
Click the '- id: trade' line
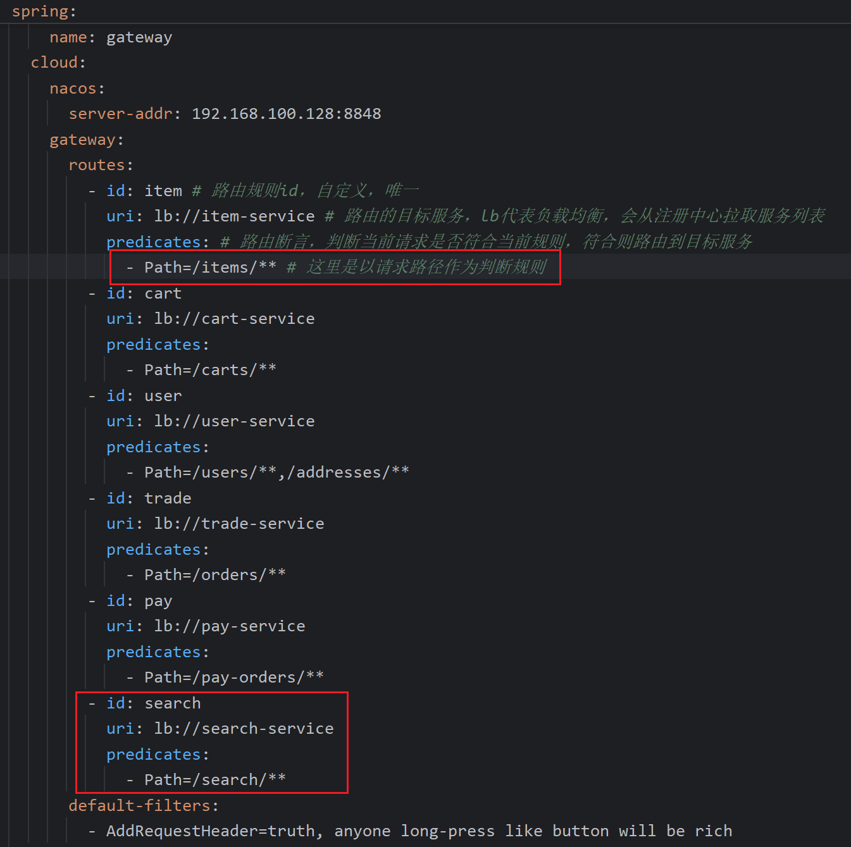pos(139,498)
